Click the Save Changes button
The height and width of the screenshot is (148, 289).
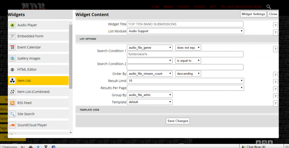pyautogui.click(x=178, y=121)
